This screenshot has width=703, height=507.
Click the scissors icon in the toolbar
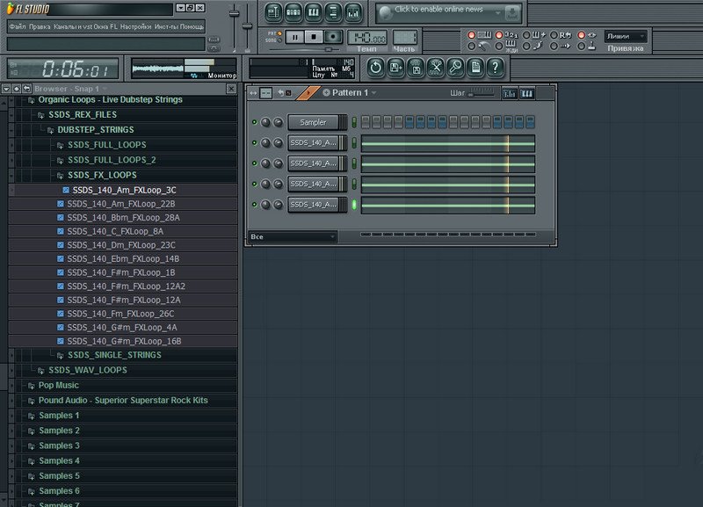click(x=435, y=67)
